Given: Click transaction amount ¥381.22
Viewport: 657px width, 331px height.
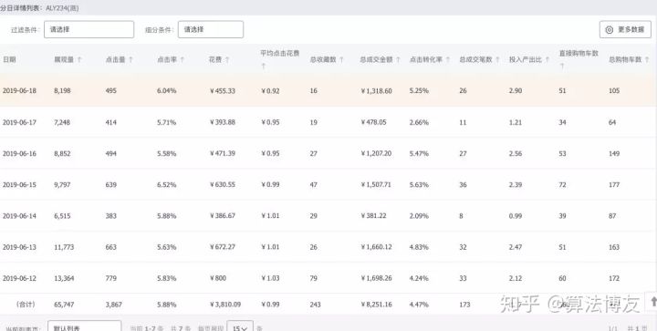Looking at the screenshot, I should point(373,216).
